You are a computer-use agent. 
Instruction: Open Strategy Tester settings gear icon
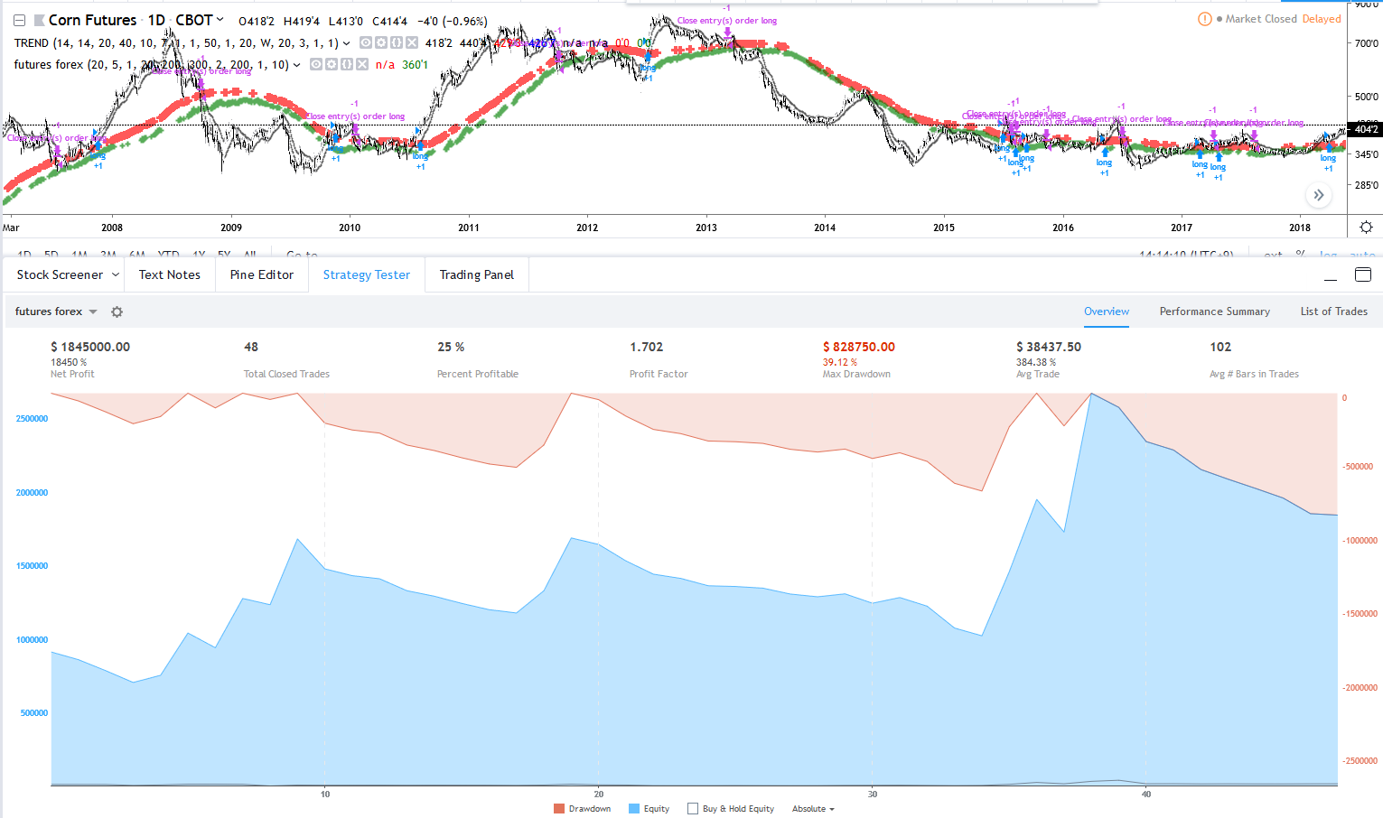117,311
